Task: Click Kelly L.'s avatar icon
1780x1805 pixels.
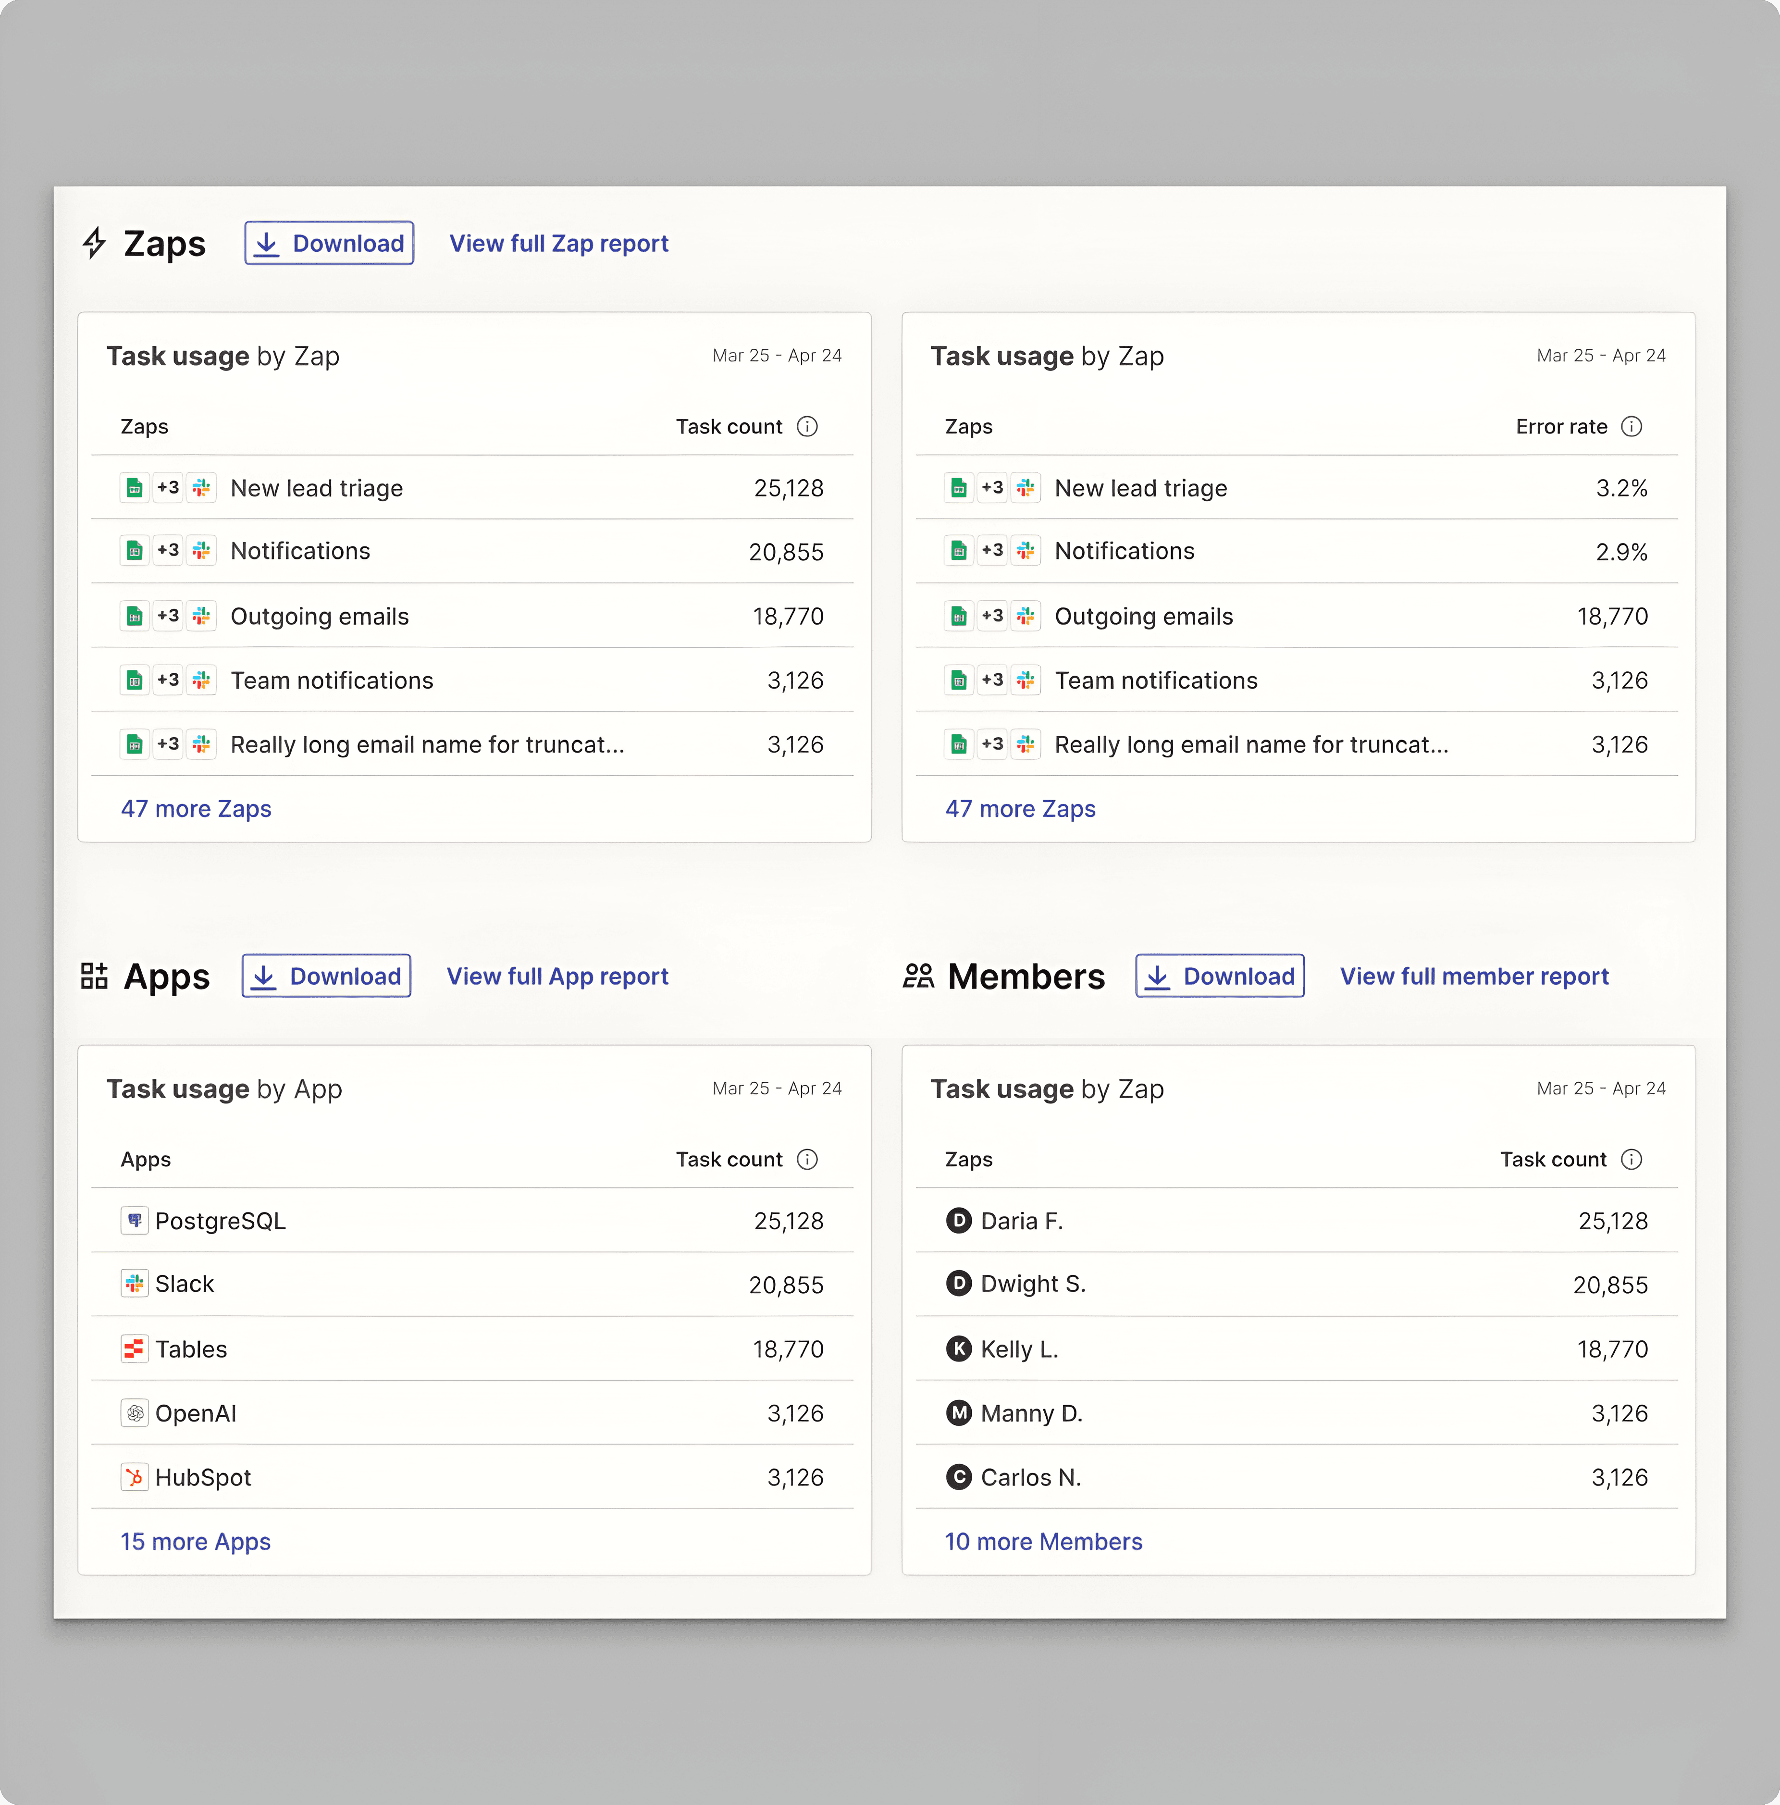Action: click(x=959, y=1348)
